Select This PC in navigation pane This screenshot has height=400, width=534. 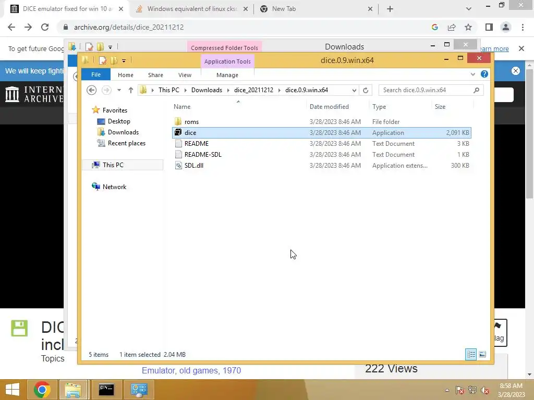click(x=113, y=165)
